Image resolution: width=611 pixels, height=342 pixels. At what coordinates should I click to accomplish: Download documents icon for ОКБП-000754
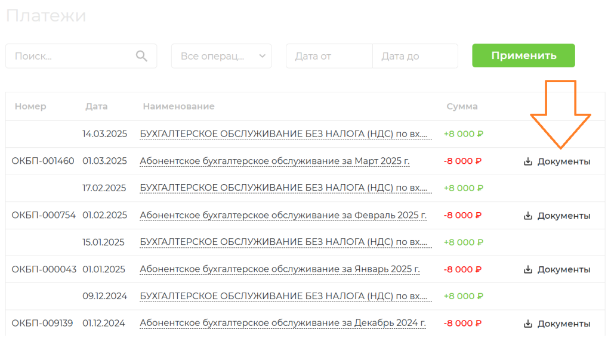(528, 215)
